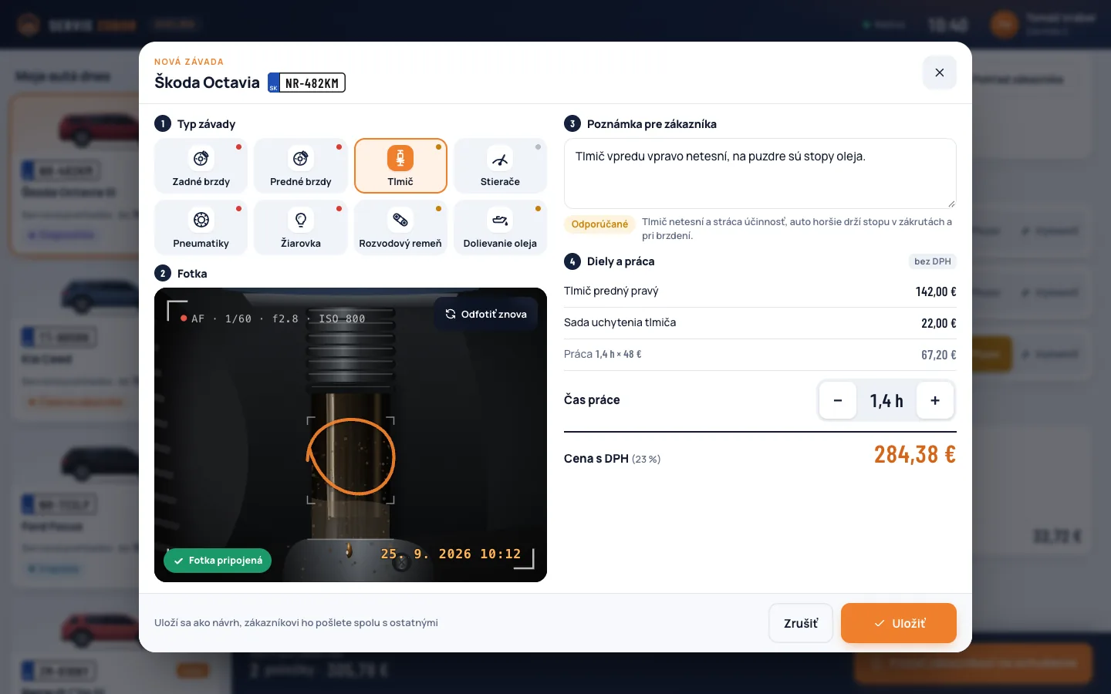Choose the Stierače fault type
The width and height of the screenshot is (1111, 694).
pos(500,166)
